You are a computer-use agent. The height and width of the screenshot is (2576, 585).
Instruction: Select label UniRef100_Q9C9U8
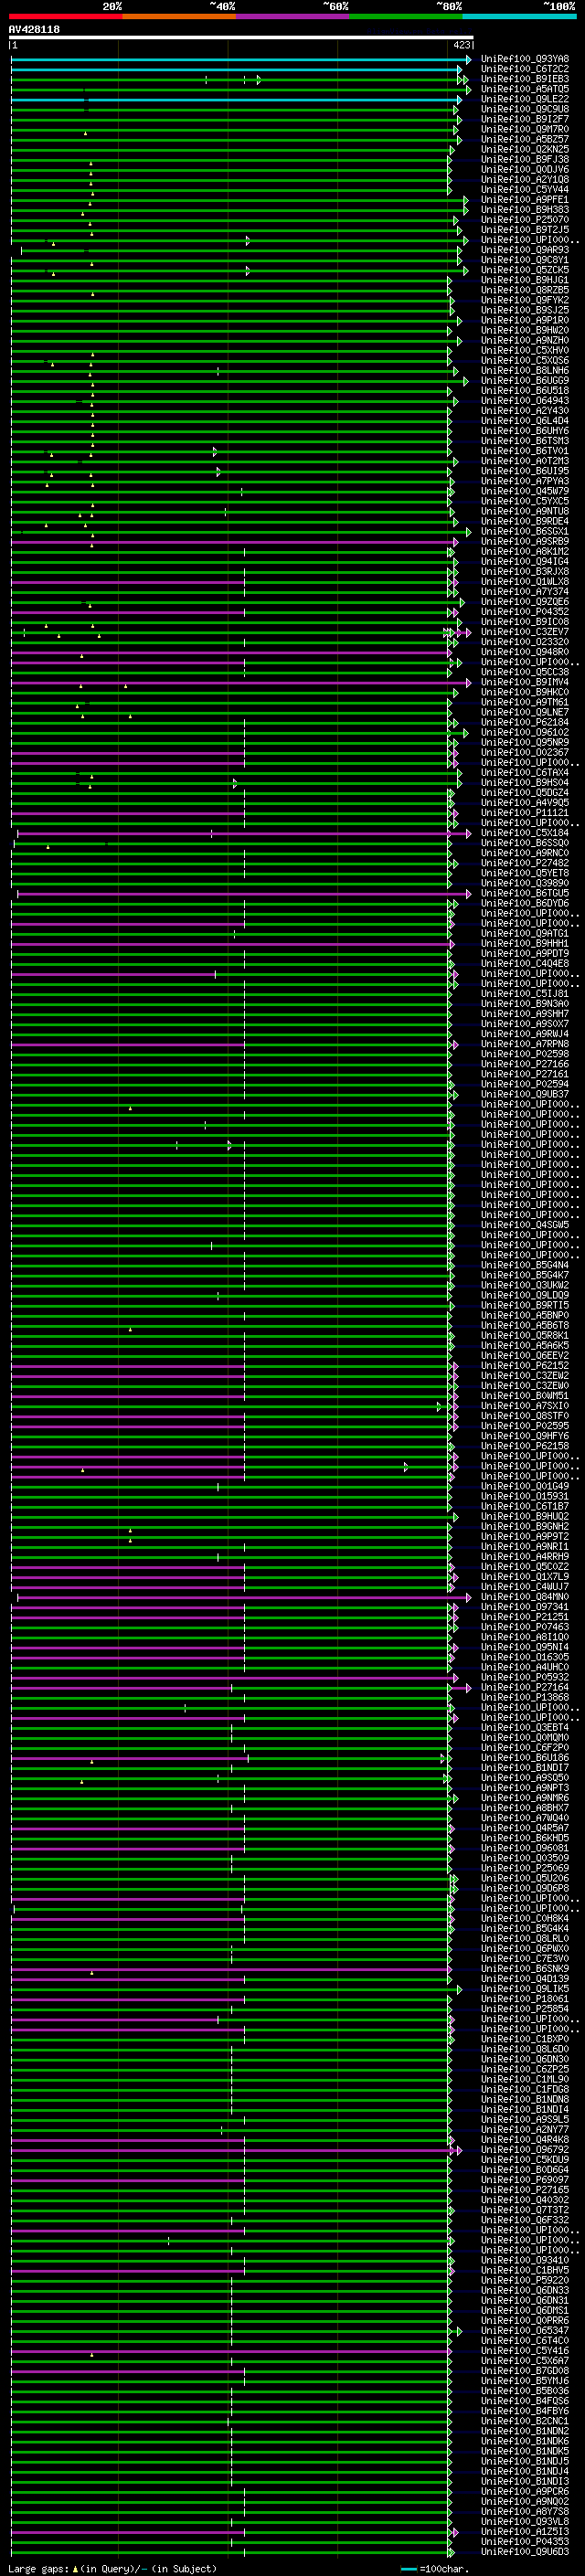[x=525, y=109]
